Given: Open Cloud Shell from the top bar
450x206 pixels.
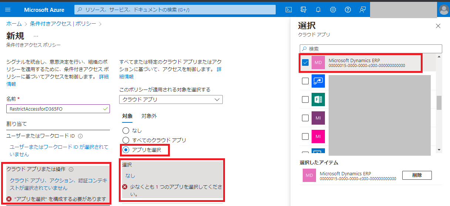Looking at the screenshot, I should pos(289,10).
